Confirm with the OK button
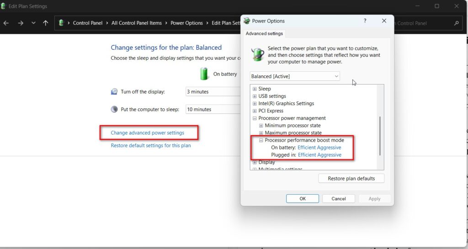This screenshot has height=249, width=468. coord(303,199)
